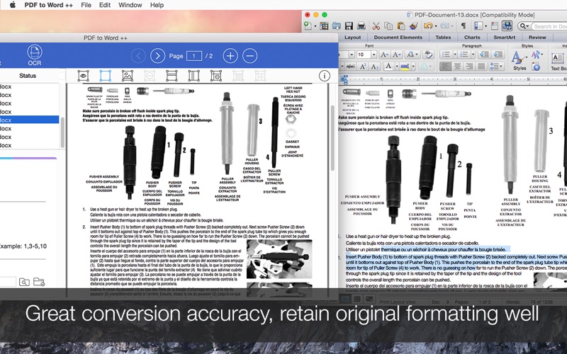
Task: Switch to the Document Elements tab
Action: click(x=398, y=38)
